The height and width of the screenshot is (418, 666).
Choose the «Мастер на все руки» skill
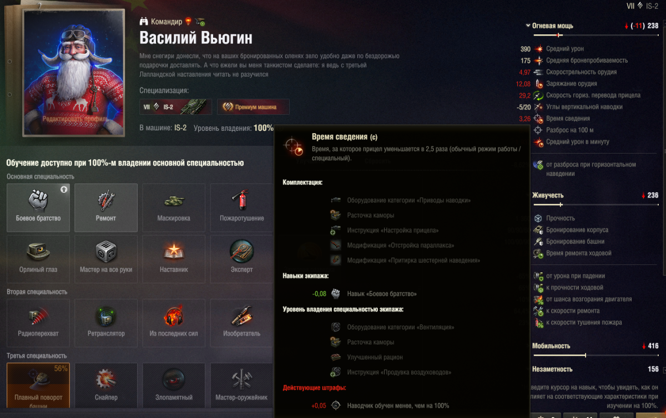pos(106,259)
